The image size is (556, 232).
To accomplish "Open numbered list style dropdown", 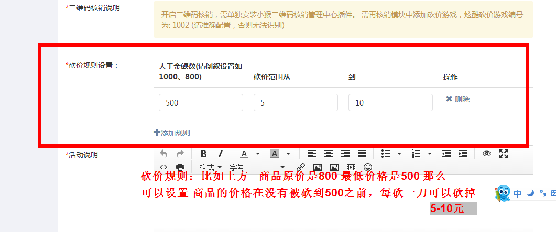I will point(430,154).
